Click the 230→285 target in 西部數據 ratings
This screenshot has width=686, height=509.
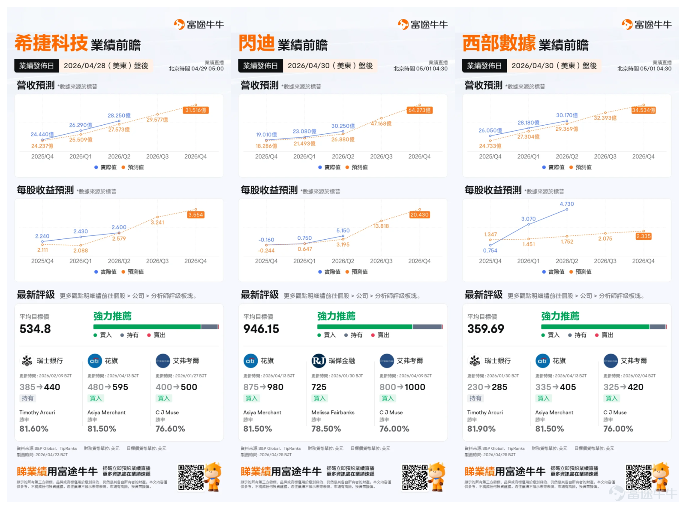pyautogui.click(x=487, y=387)
